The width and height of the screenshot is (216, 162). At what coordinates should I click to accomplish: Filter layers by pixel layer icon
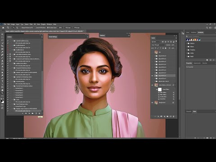[x=163, y=42]
